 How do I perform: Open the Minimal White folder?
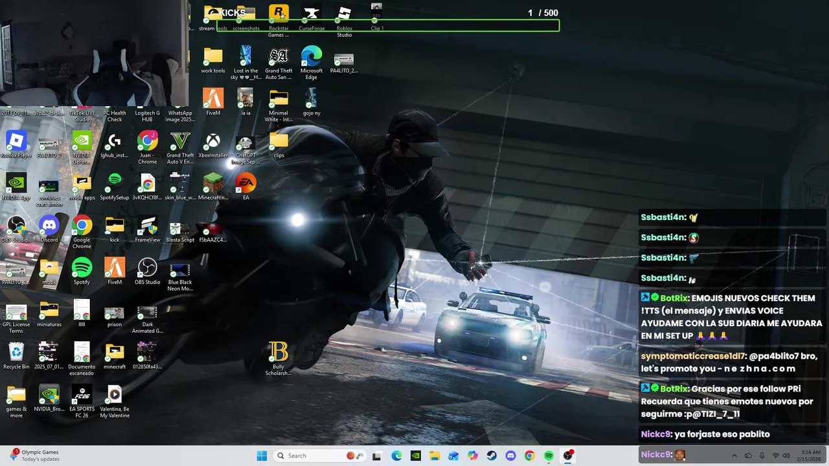278,105
